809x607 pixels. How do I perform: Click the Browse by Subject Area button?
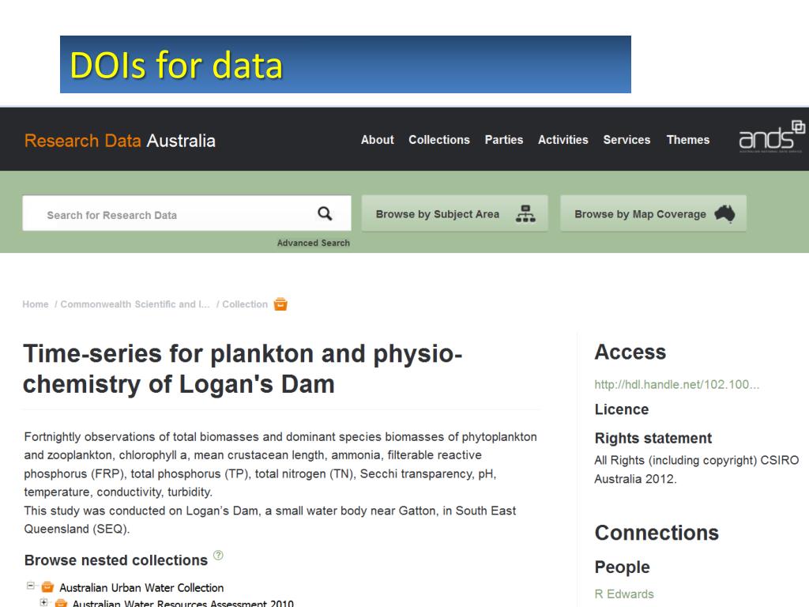click(x=454, y=213)
